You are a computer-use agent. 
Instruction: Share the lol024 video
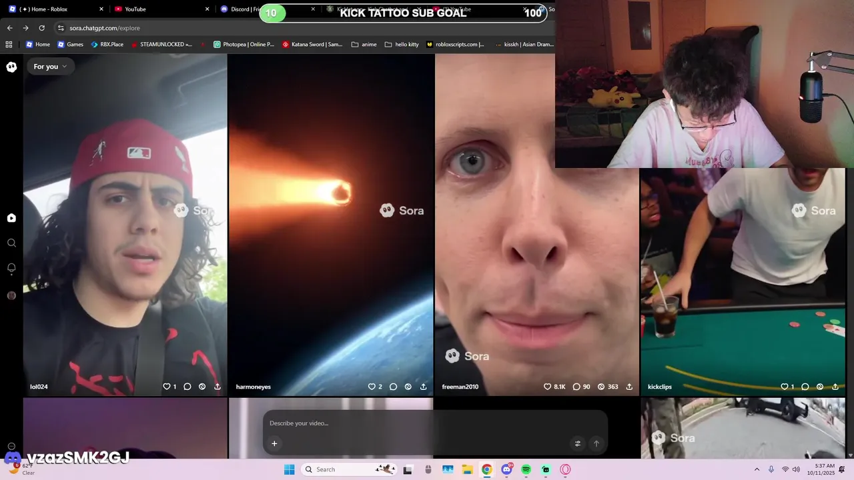pyautogui.click(x=218, y=387)
